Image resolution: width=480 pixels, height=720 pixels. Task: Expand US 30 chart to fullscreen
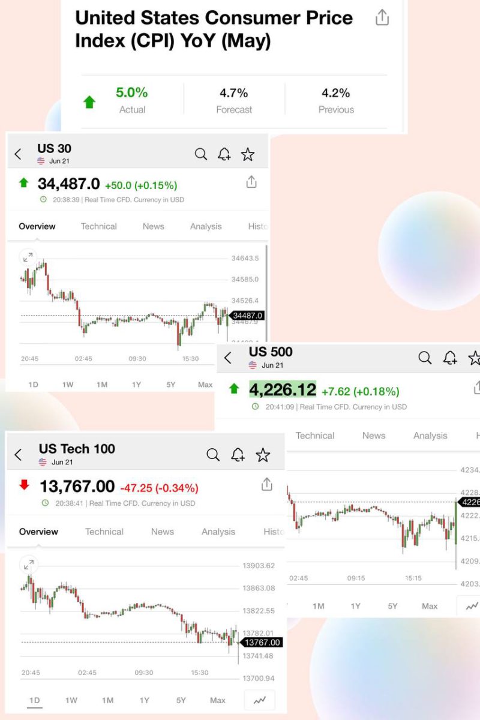(28, 257)
